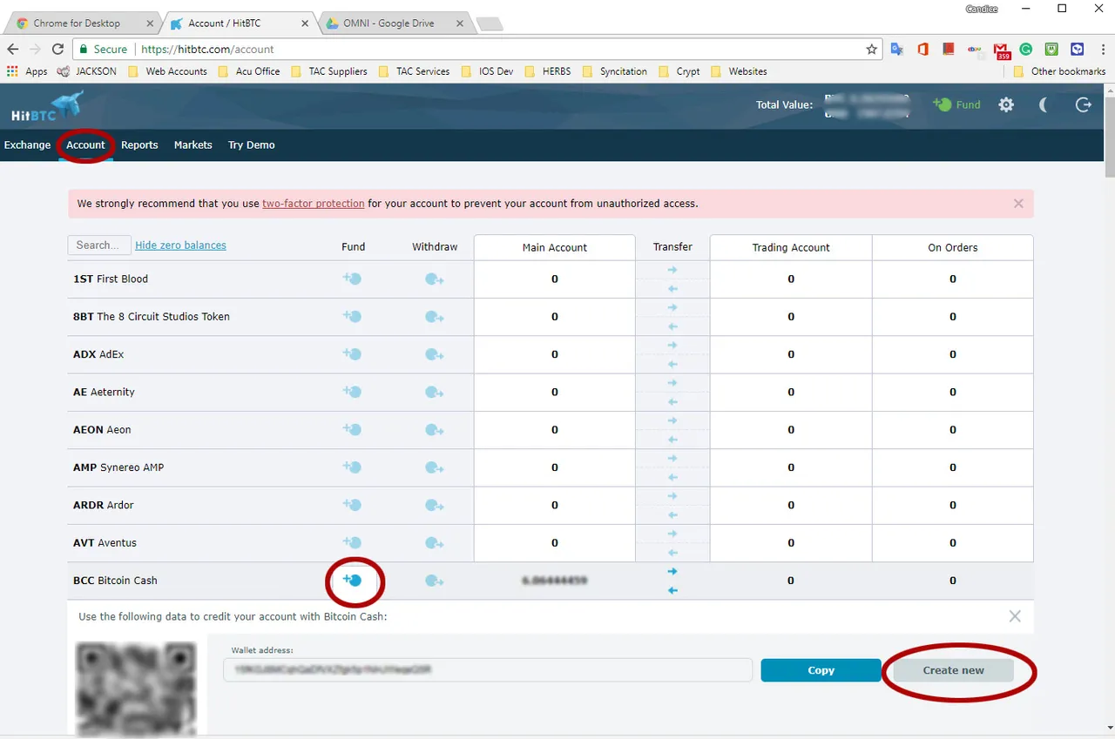1115x739 pixels.
Task: Open the Web Accounts bookmark folder
Action: point(168,71)
